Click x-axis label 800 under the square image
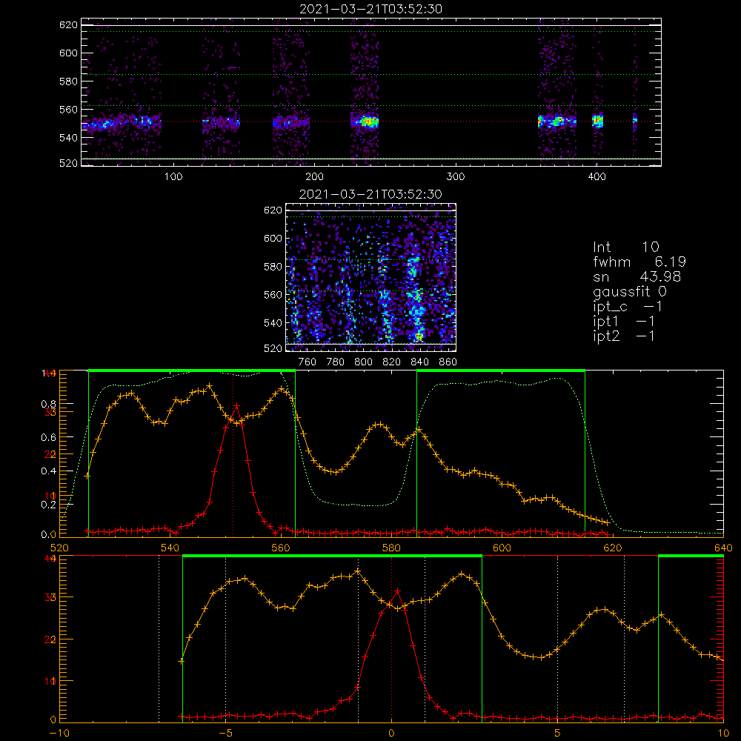 [x=363, y=362]
